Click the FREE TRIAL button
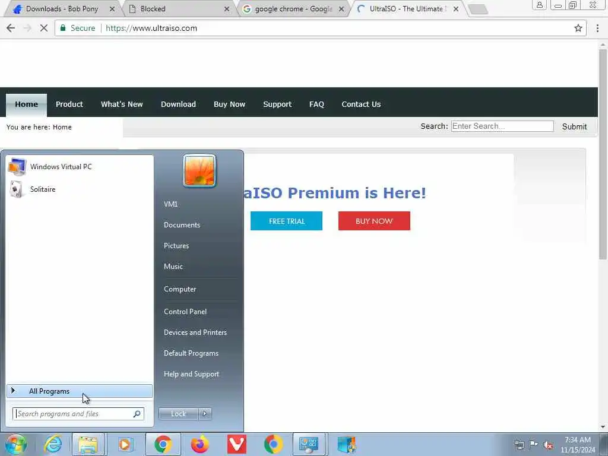The height and width of the screenshot is (456, 608). point(286,221)
